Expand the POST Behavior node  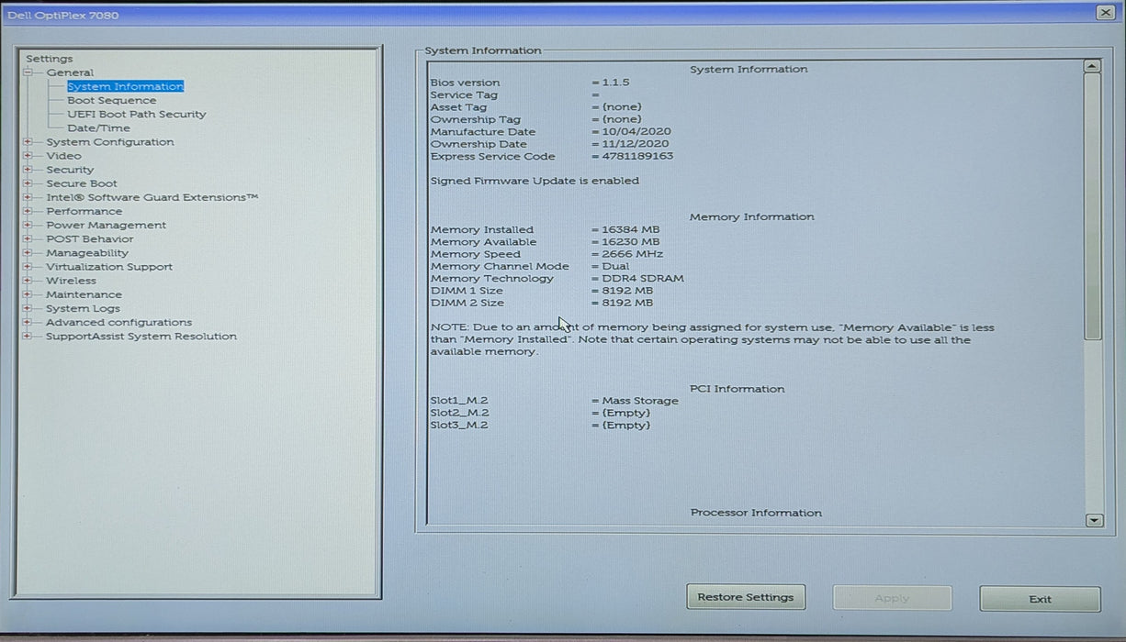pyautogui.click(x=28, y=238)
